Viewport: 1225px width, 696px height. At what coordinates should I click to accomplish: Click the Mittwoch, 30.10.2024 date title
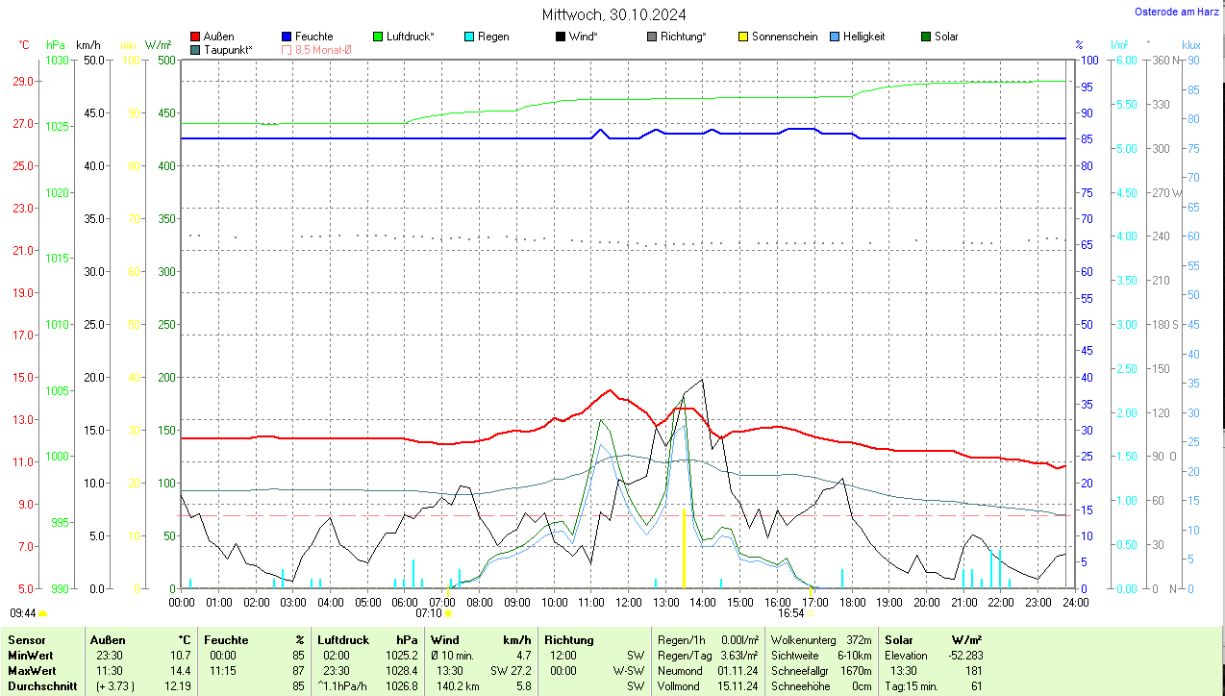click(613, 14)
